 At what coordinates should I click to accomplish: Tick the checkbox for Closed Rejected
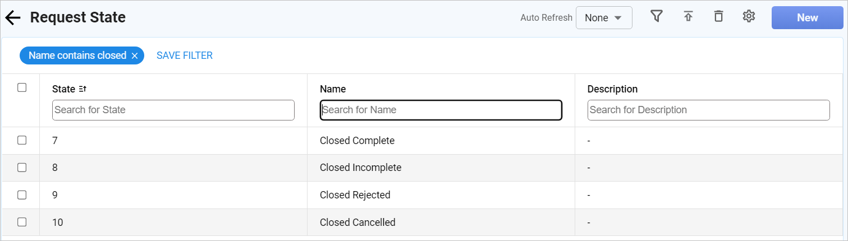(22, 194)
